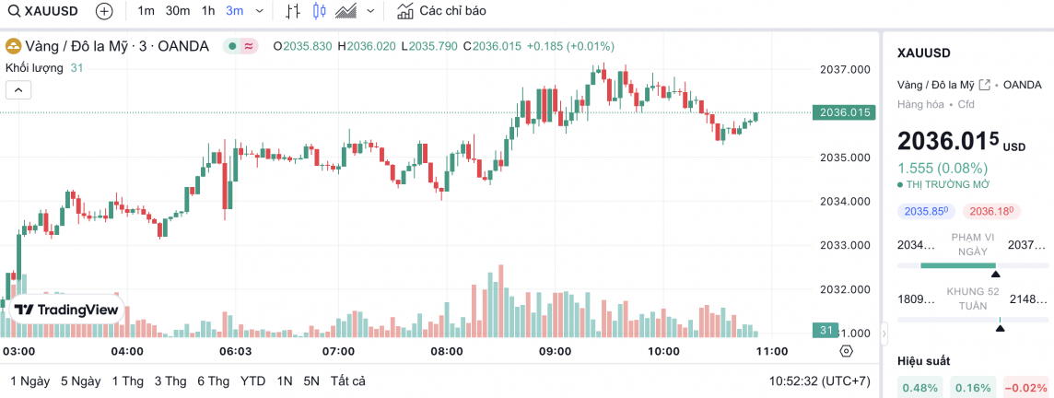Screen dimensions: 1054x398
Task: Switch to the YTD date range
Action: click(252, 380)
